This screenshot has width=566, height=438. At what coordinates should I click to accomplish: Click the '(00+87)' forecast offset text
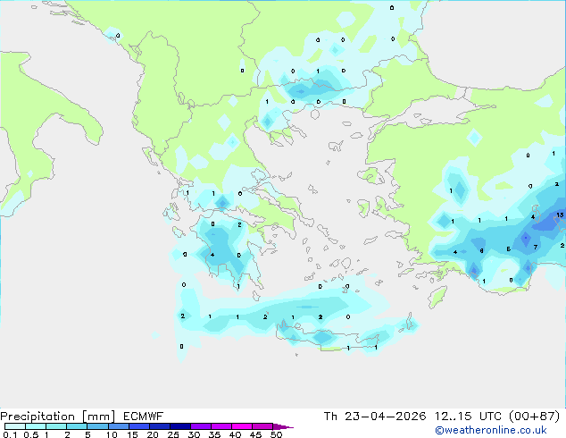[x=534, y=417]
